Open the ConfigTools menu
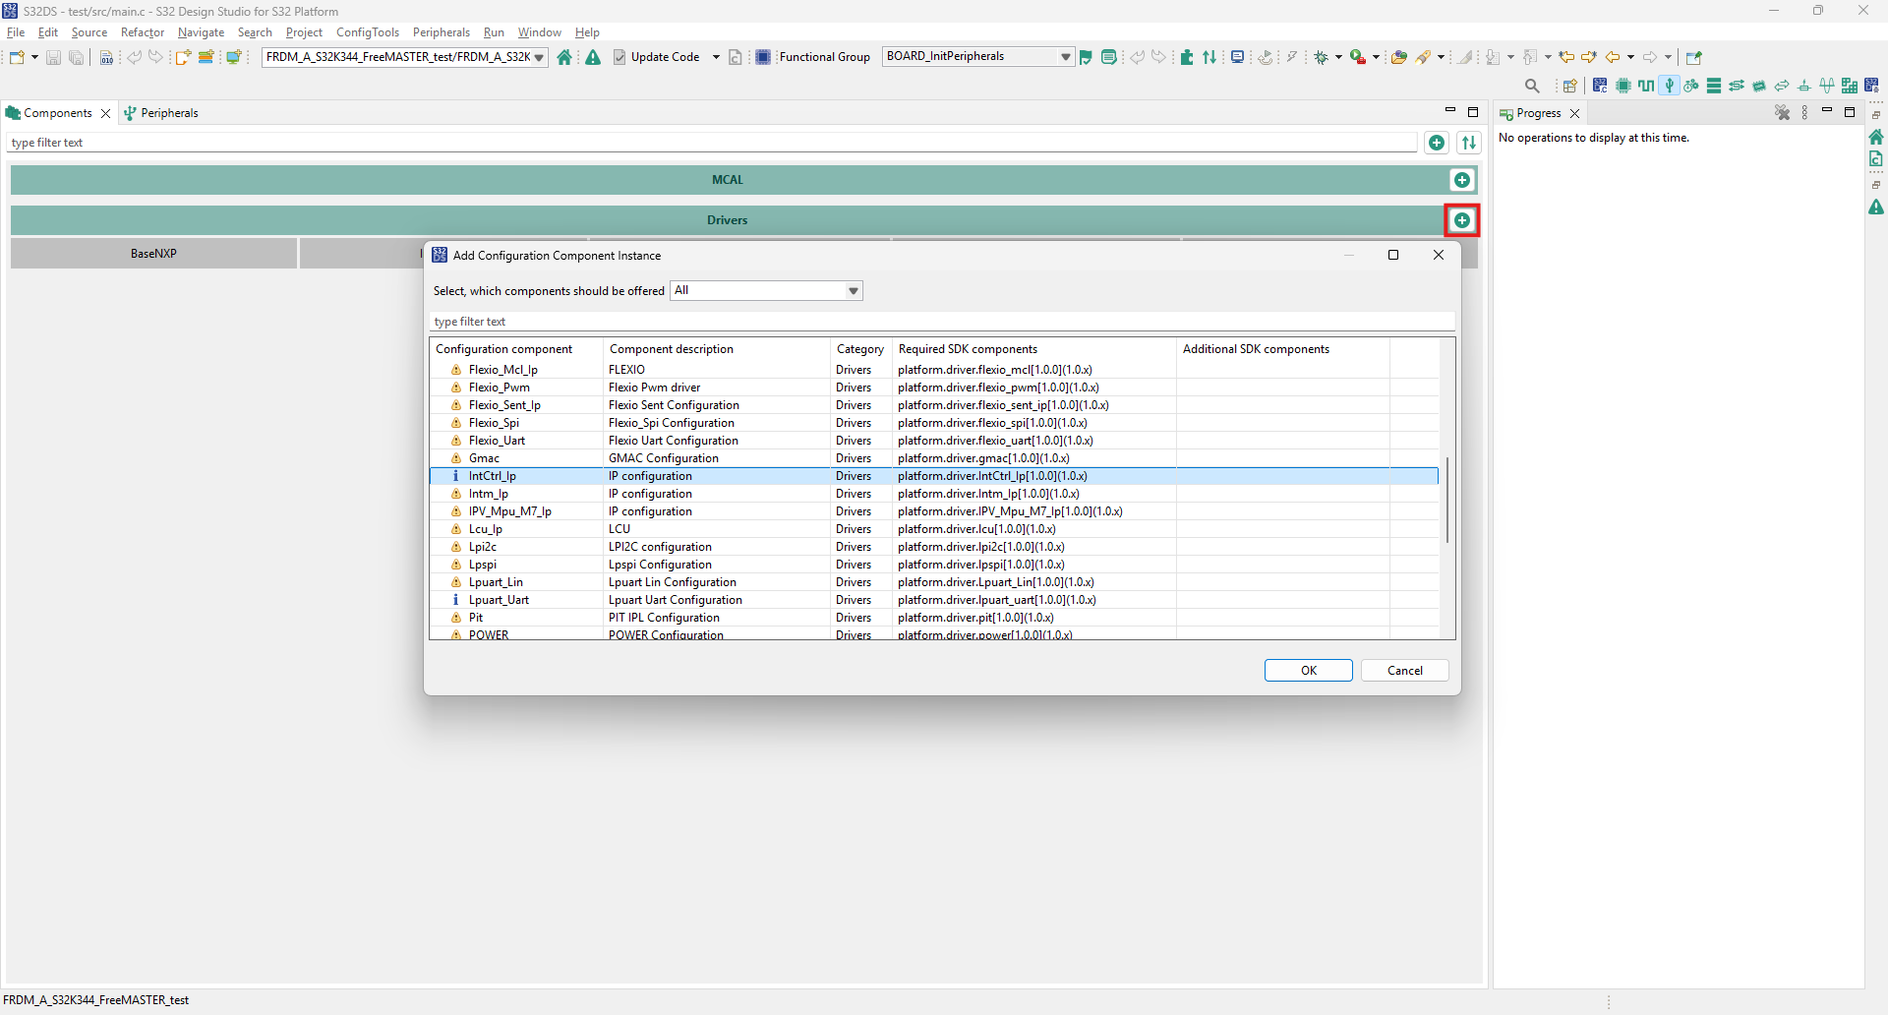The height and width of the screenshot is (1015, 1888). (x=368, y=32)
